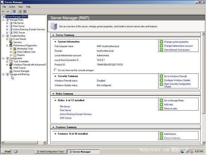The height and width of the screenshot is (155, 206).
Task: Click the Event Viewer tree icon
Action: tap(11, 39)
